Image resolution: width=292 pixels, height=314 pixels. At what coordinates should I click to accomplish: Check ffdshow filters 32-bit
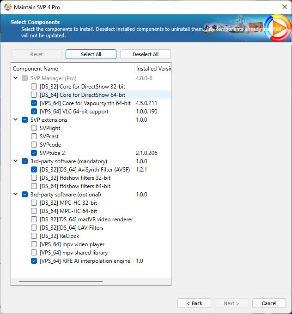(34, 178)
